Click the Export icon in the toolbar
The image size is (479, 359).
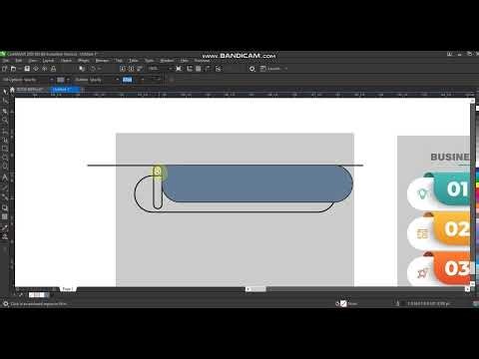132,69
